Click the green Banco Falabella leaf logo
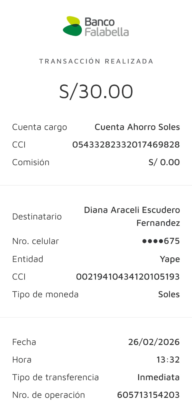192x411 pixels. coord(73,26)
